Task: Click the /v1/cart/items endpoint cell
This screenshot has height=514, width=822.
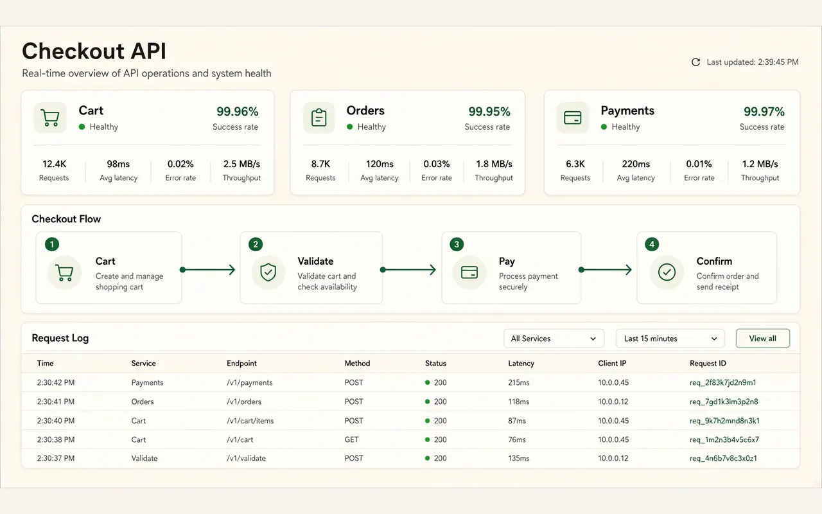Action: coord(250,421)
